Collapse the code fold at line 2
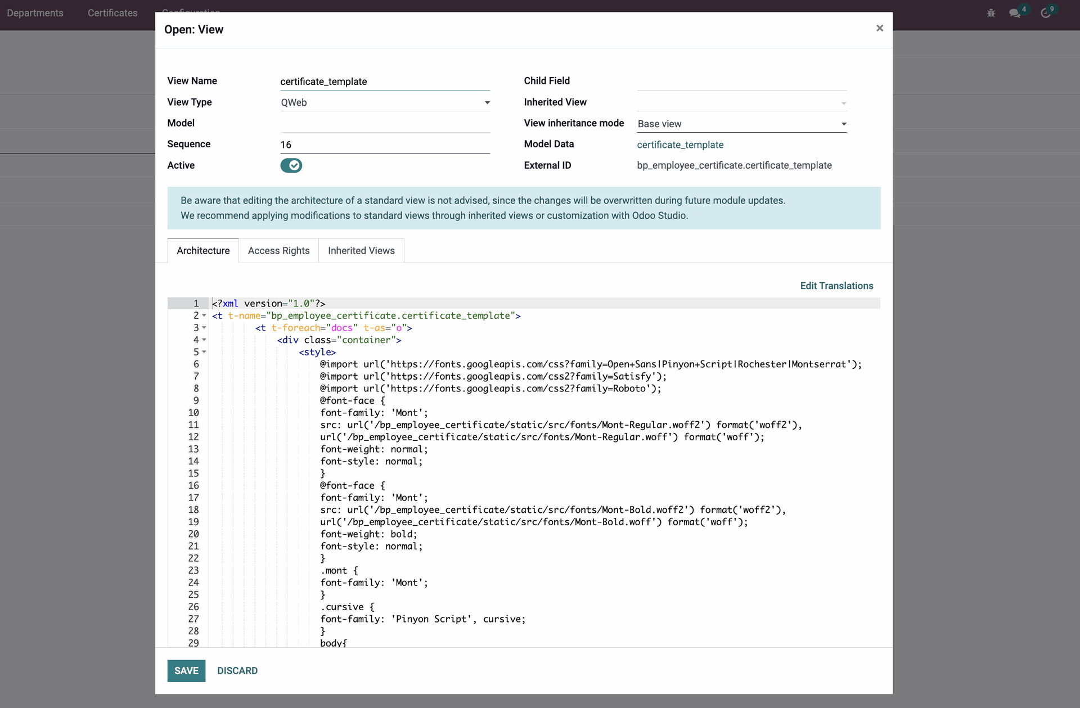The width and height of the screenshot is (1080, 708). click(204, 315)
